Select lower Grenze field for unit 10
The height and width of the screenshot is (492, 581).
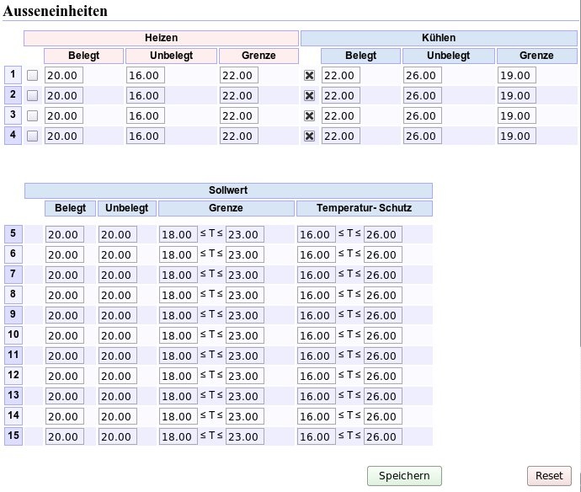click(x=179, y=335)
